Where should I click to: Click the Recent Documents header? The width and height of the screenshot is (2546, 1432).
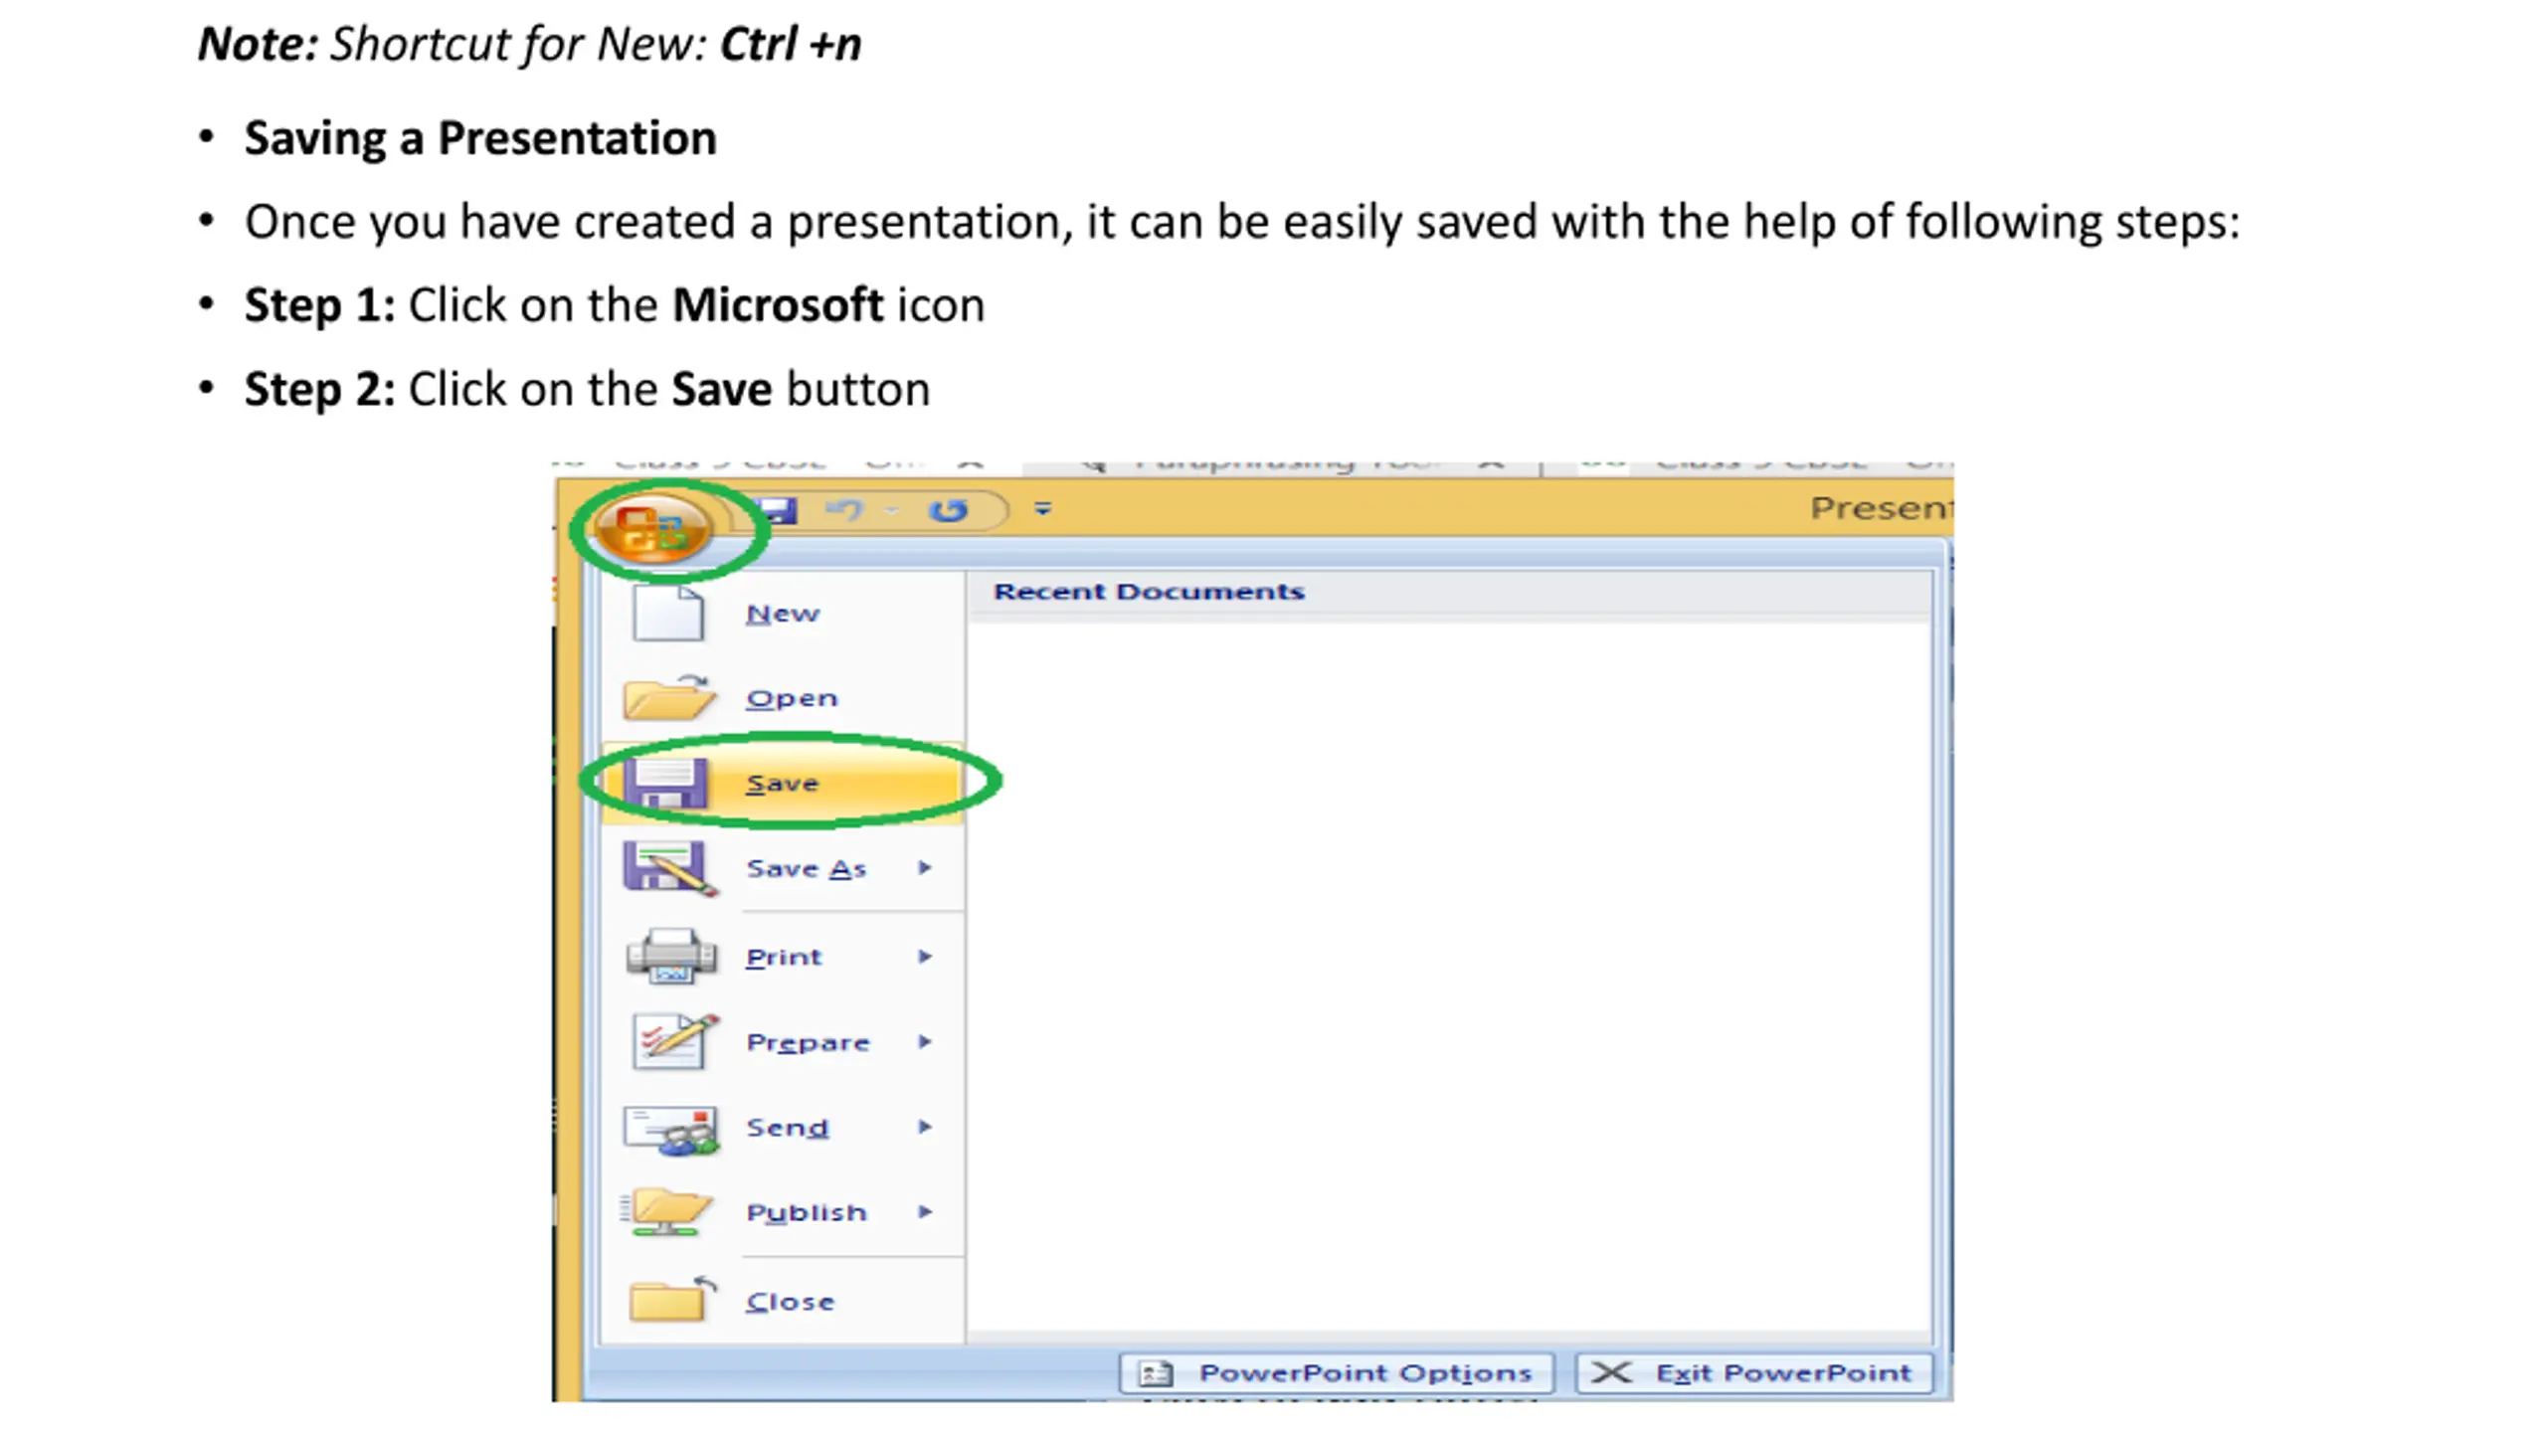pyautogui.click(x=1149, y=592)
